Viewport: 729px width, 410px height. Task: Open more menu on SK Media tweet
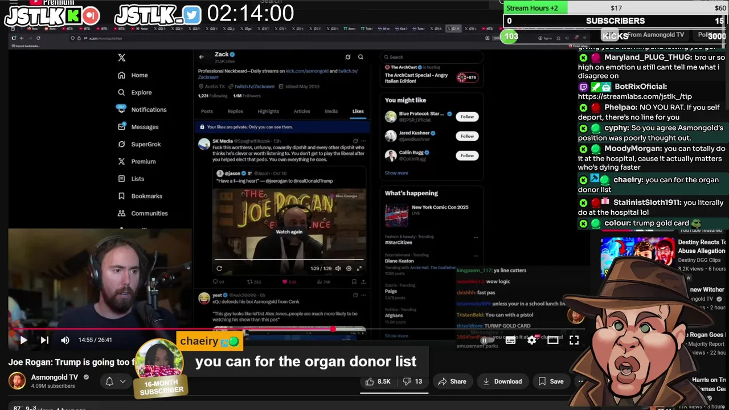[x=363, y=141]
